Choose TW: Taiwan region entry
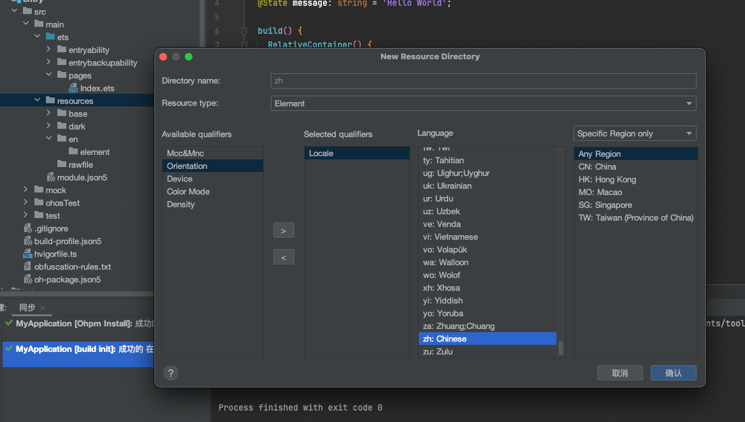Image resolution: width=745 pixels, height=422 pixels. 636,218
